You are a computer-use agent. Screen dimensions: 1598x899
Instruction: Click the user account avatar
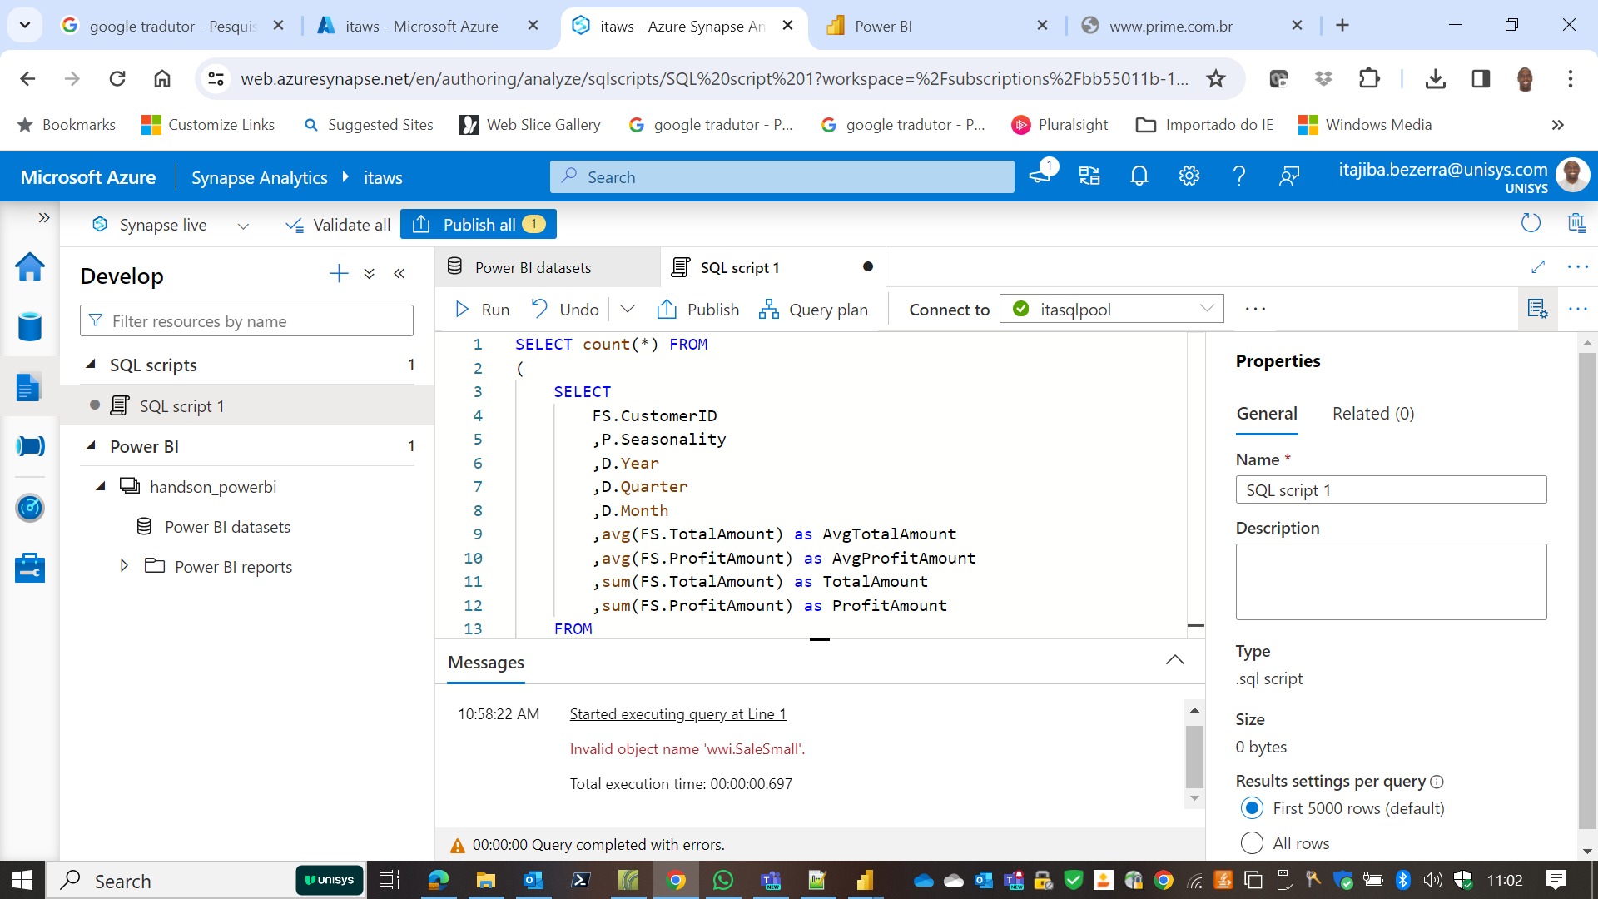tap(1572, 176)
